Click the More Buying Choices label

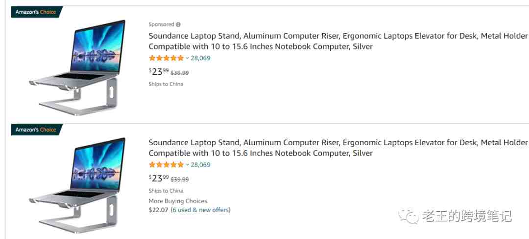178,201
